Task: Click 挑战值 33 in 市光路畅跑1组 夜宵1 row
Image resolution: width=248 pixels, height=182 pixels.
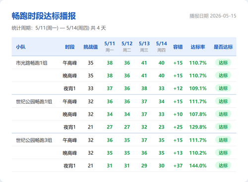Action: (91, 88)
